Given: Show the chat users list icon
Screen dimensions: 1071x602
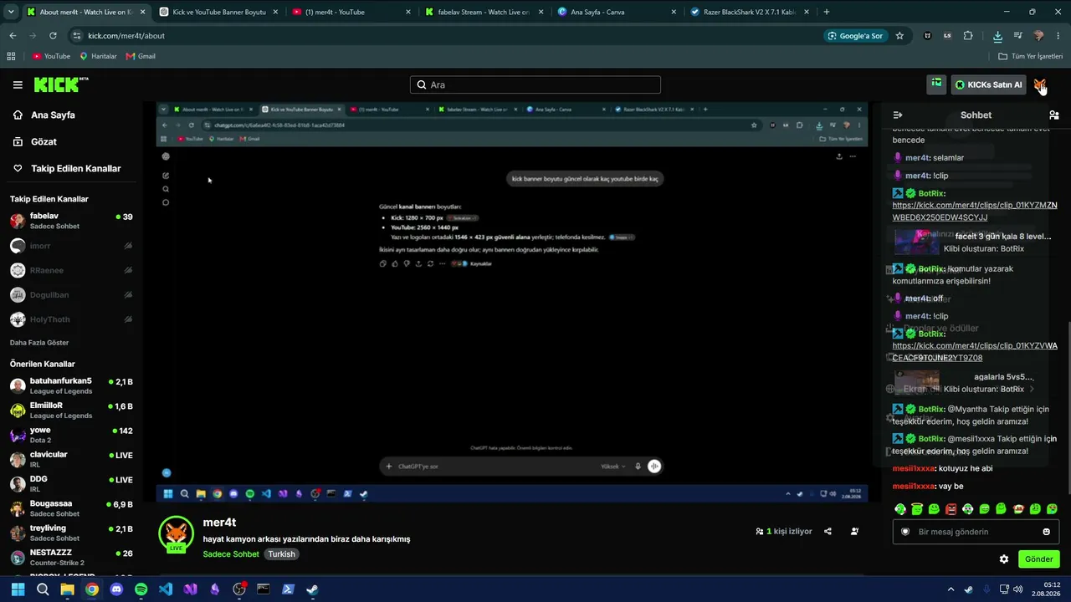Looking at the screenshot, I should click(1053, 115).
